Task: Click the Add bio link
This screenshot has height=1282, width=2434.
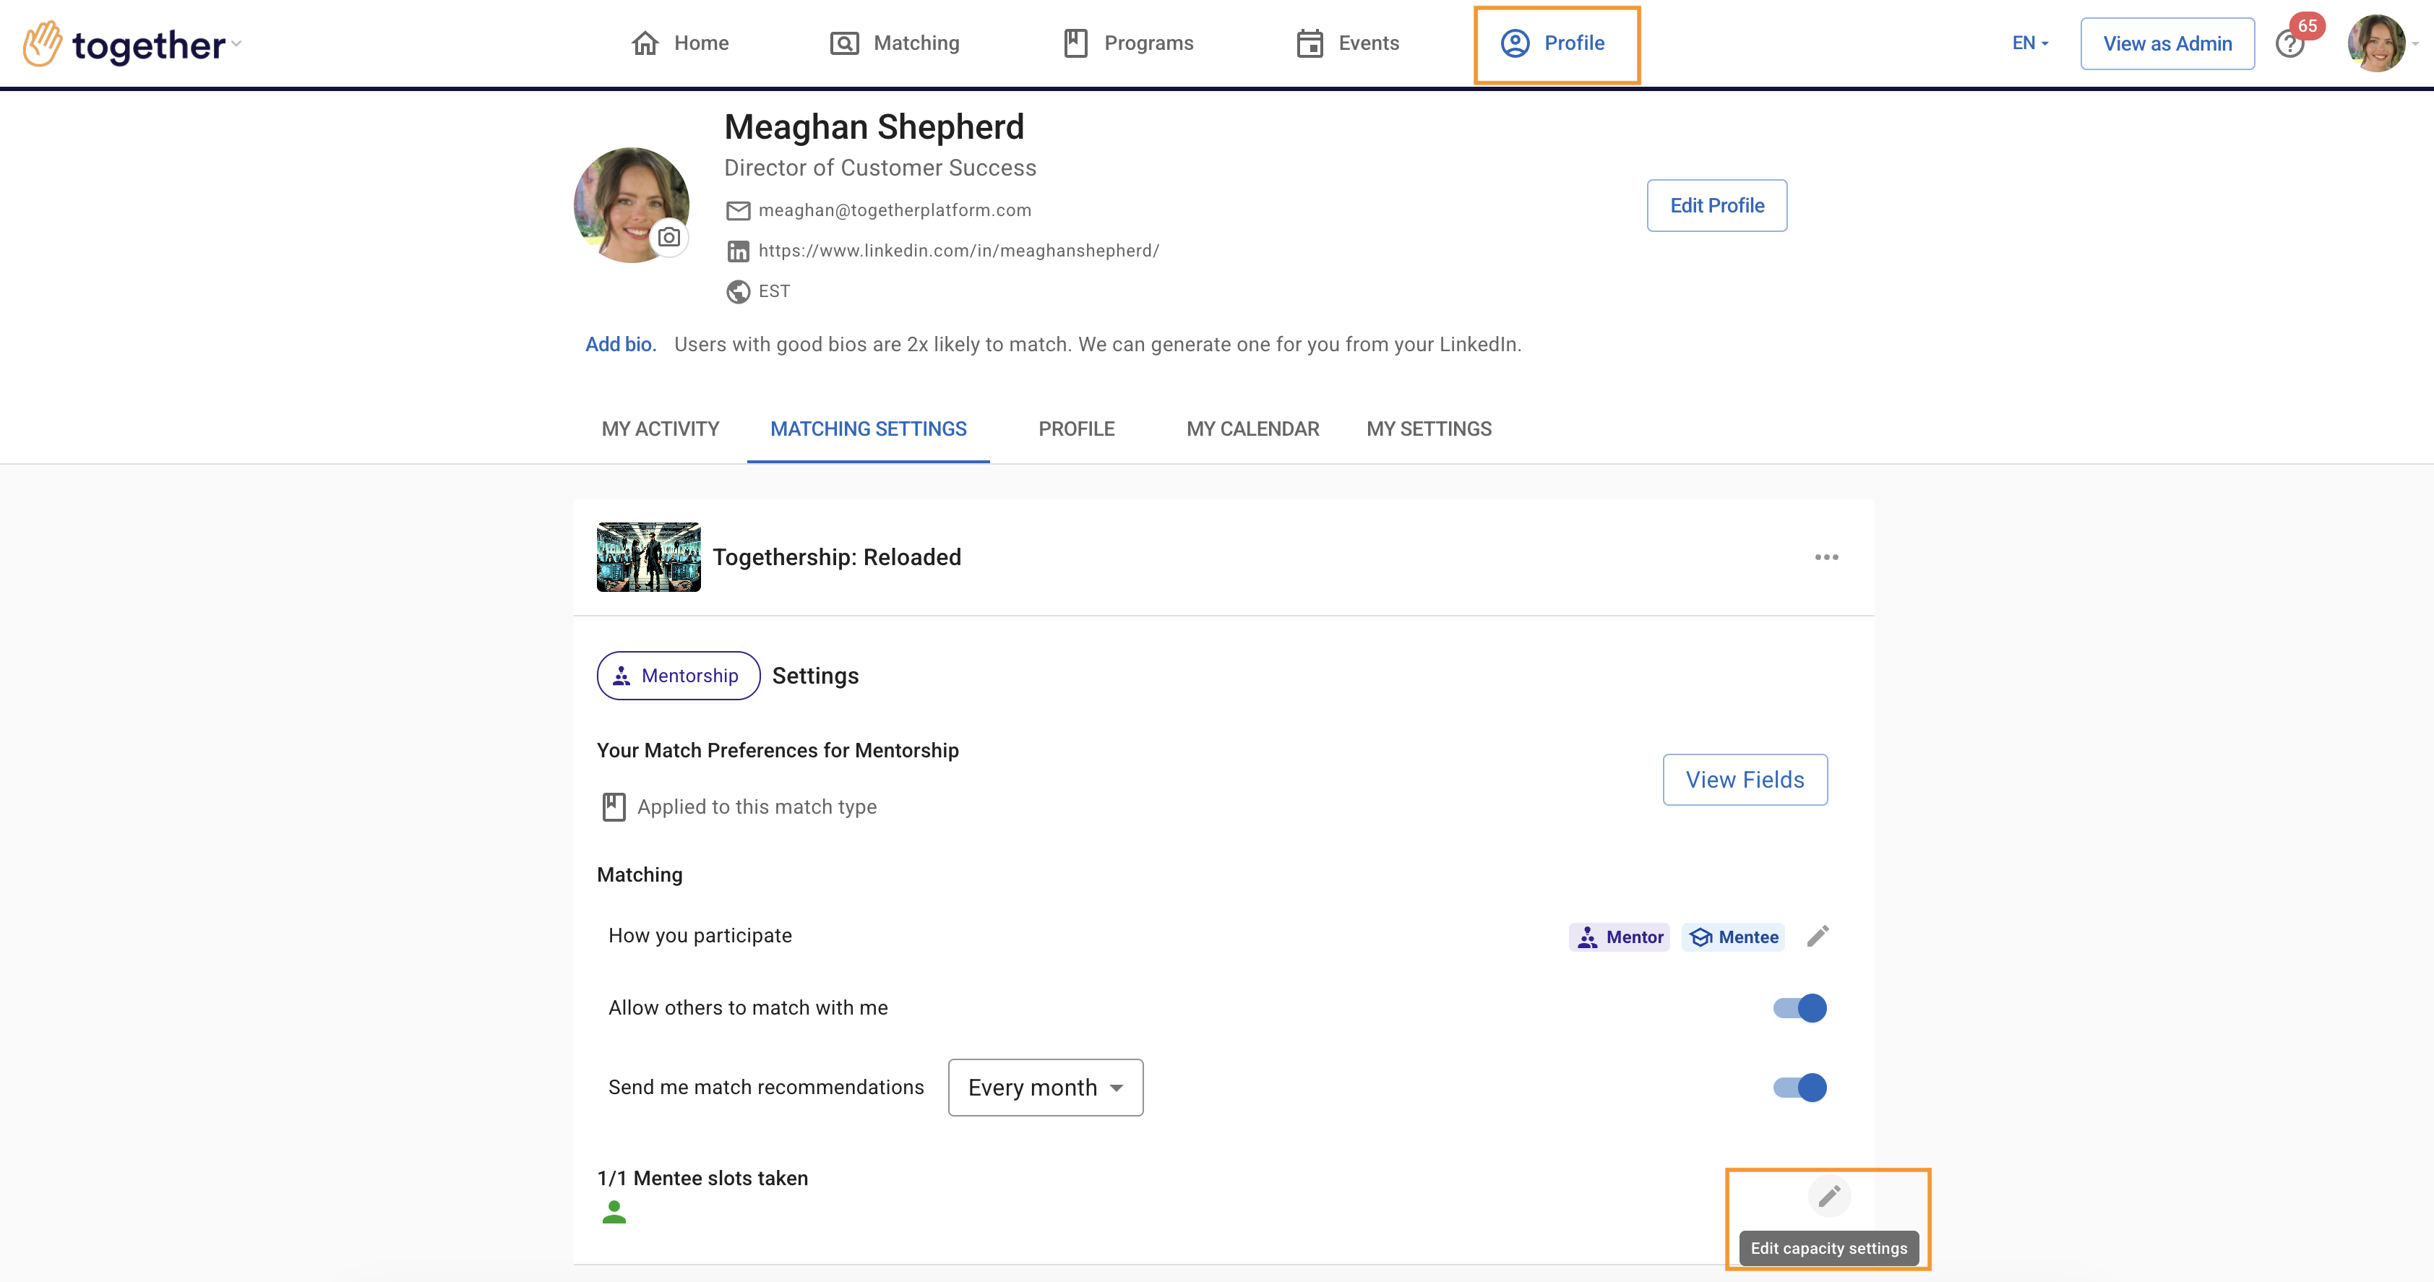Action: [620, 345]
